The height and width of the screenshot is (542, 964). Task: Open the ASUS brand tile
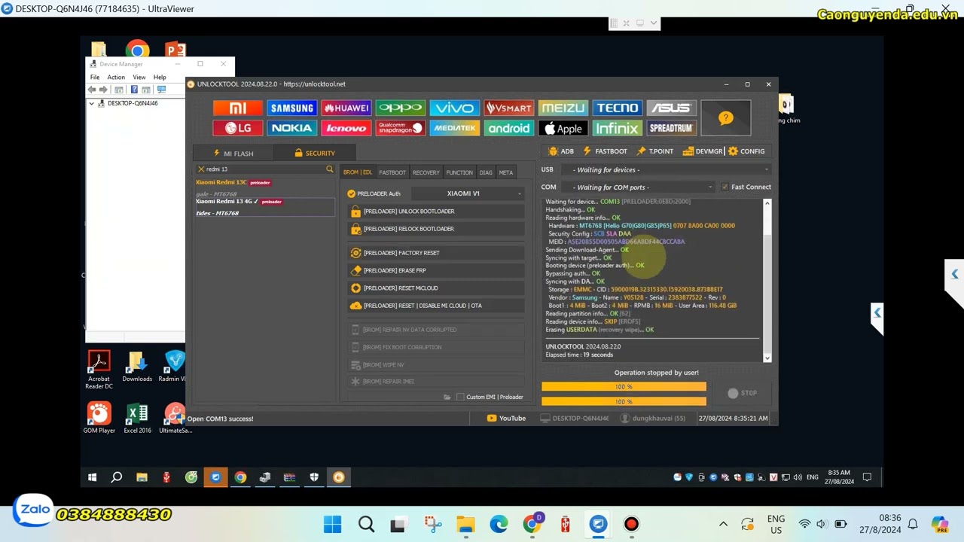tap(670, 108)
